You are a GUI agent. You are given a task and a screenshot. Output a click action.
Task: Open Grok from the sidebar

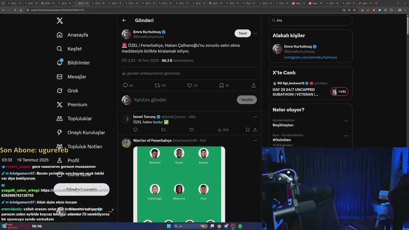67,91
